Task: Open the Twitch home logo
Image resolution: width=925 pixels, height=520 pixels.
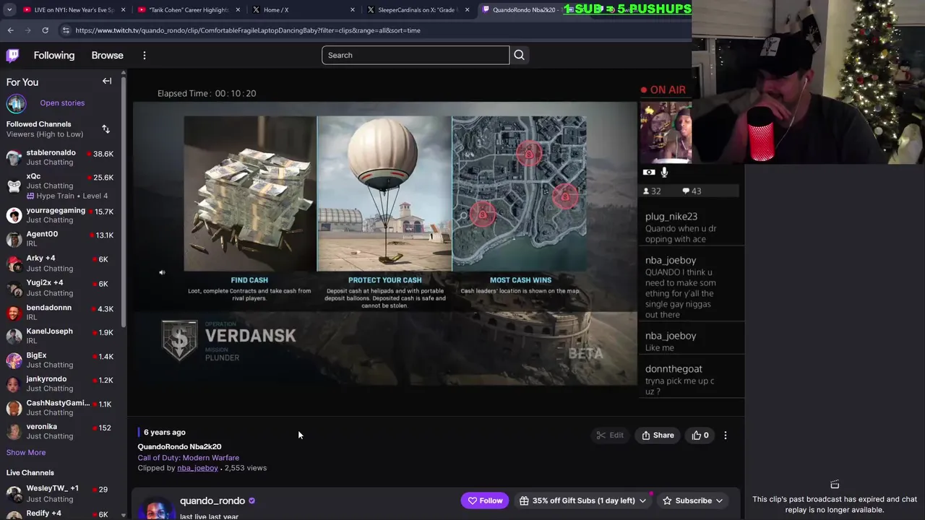Action: (13, 56)
